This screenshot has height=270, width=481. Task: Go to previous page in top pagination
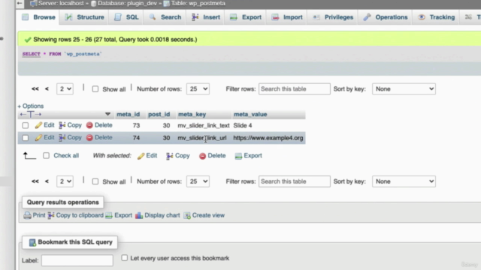(x=47, y=88)
